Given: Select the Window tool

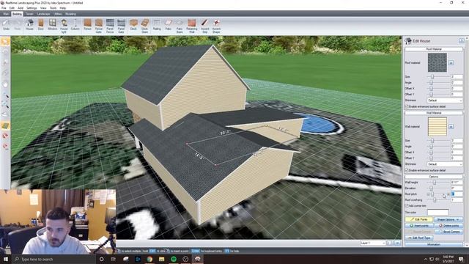Looking at the screenshot, I should [52, 25].
